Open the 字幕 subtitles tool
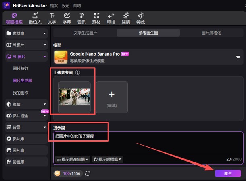 (67, 19)
